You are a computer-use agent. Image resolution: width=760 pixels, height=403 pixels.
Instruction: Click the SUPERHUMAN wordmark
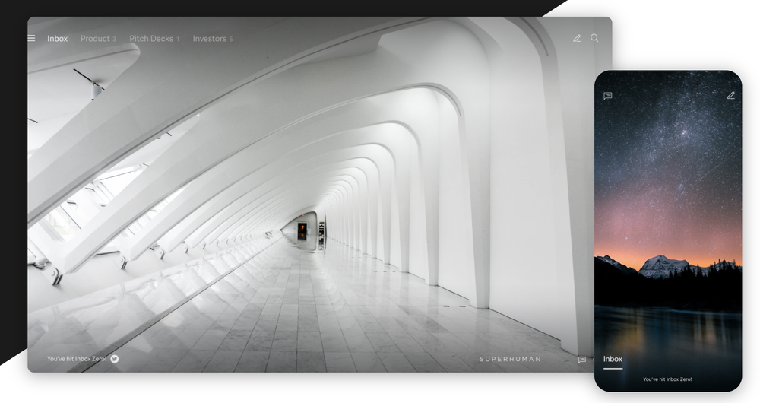click(x=511, y=359)
